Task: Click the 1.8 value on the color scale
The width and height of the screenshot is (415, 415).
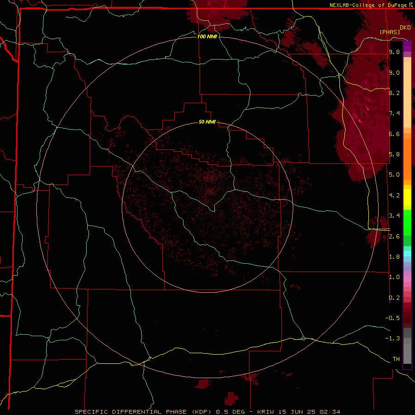Action: tap(394, 257)
